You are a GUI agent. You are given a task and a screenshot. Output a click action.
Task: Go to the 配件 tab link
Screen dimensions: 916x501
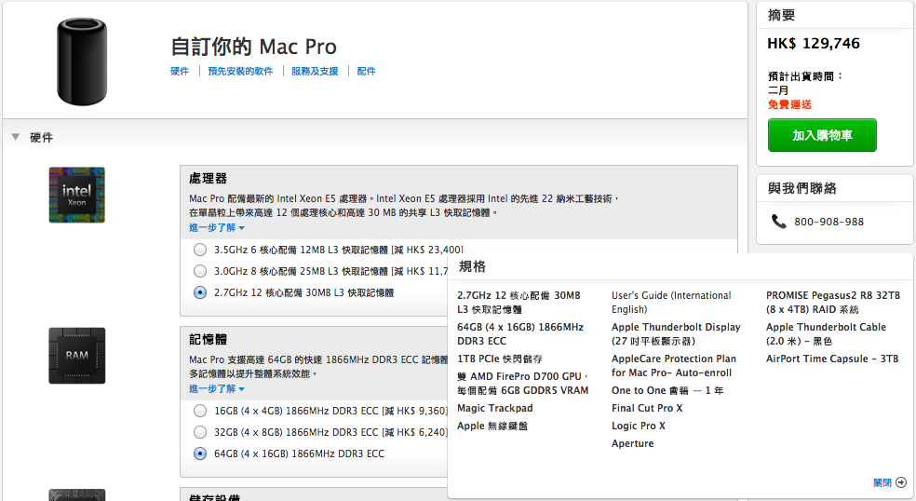pyautogui.click(x=366, y=72)
